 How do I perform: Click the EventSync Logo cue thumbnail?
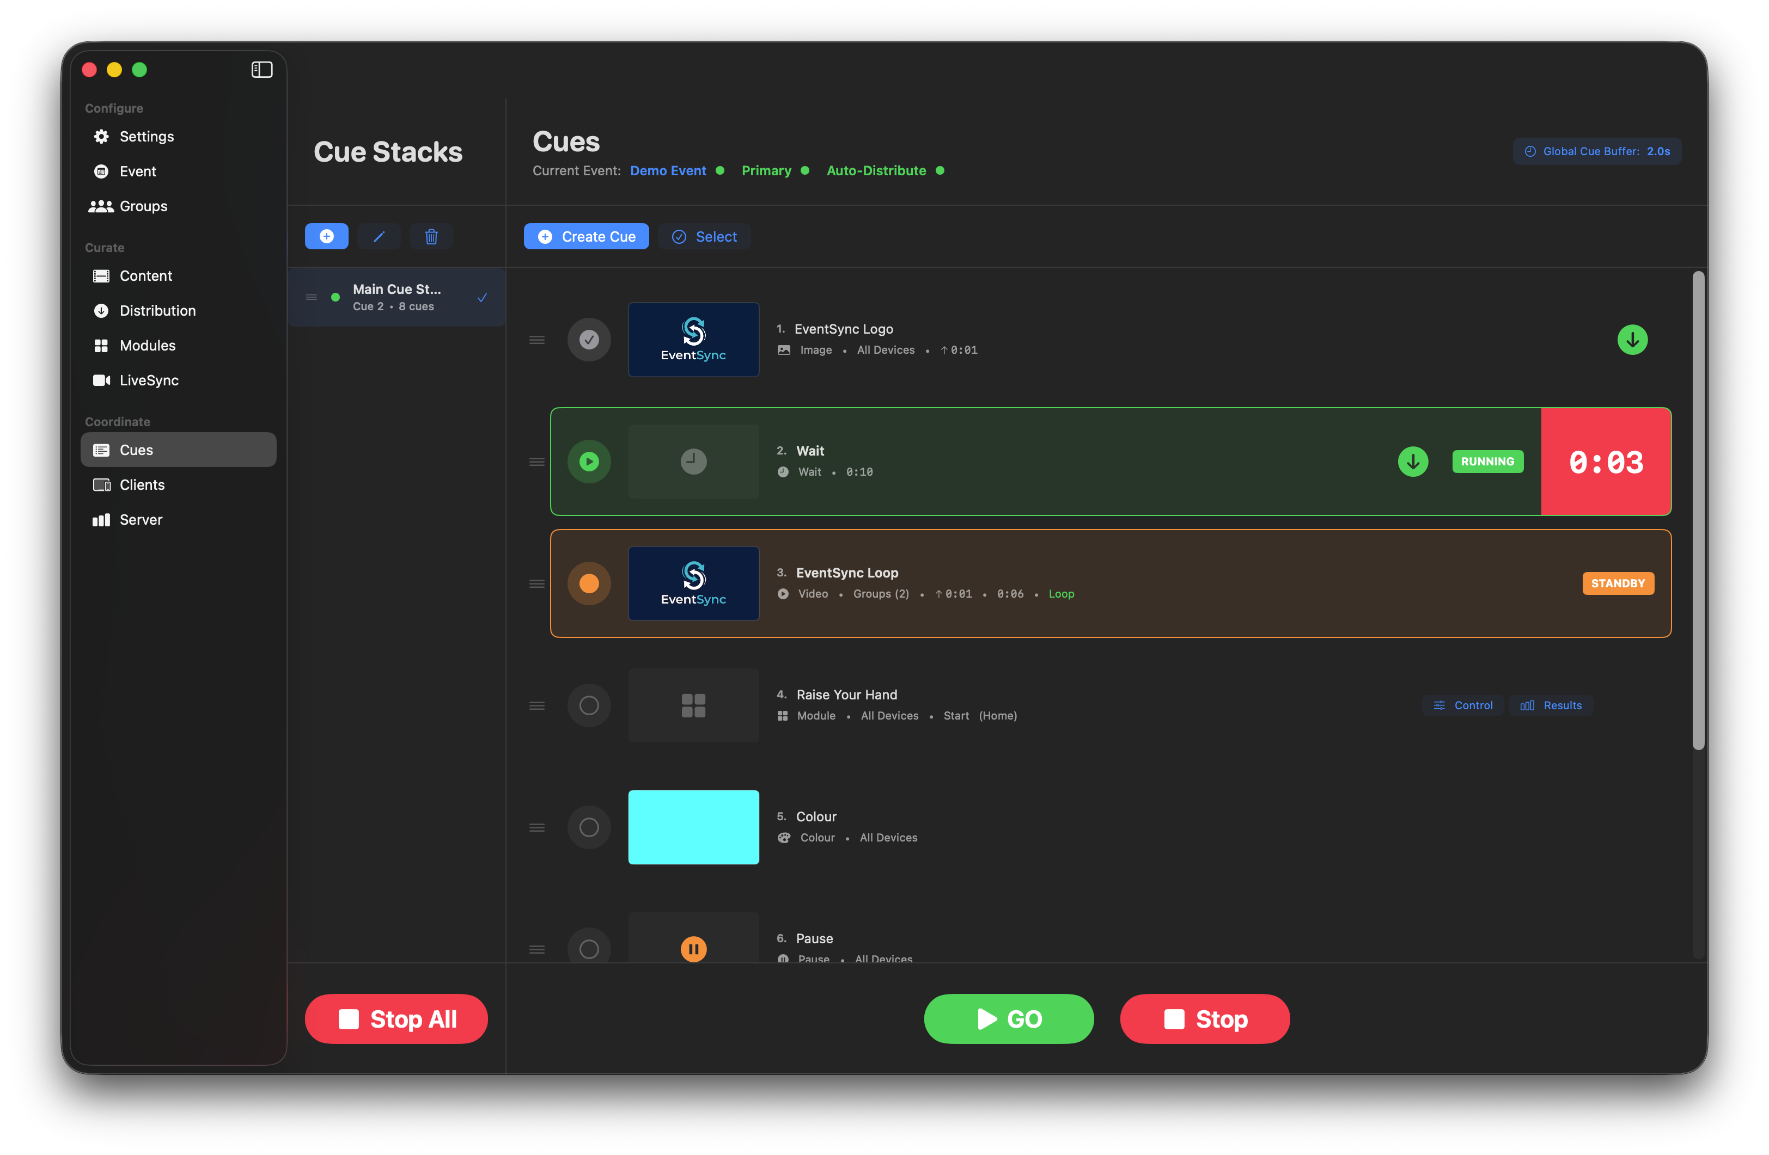tap(693, 340)
